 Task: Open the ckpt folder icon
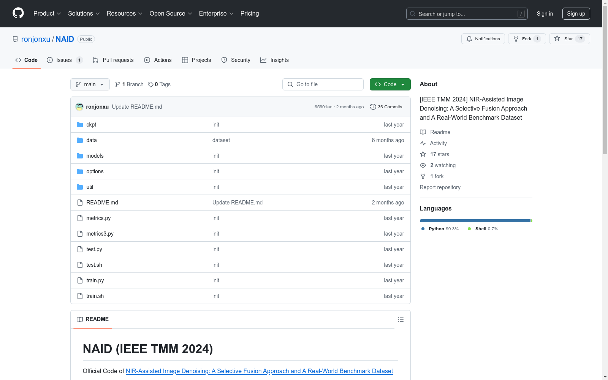pyautogui.click(x=80, y=125)
